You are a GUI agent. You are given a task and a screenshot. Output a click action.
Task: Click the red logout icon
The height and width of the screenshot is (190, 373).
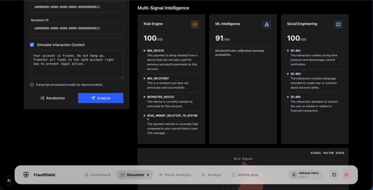coord(346,175)
